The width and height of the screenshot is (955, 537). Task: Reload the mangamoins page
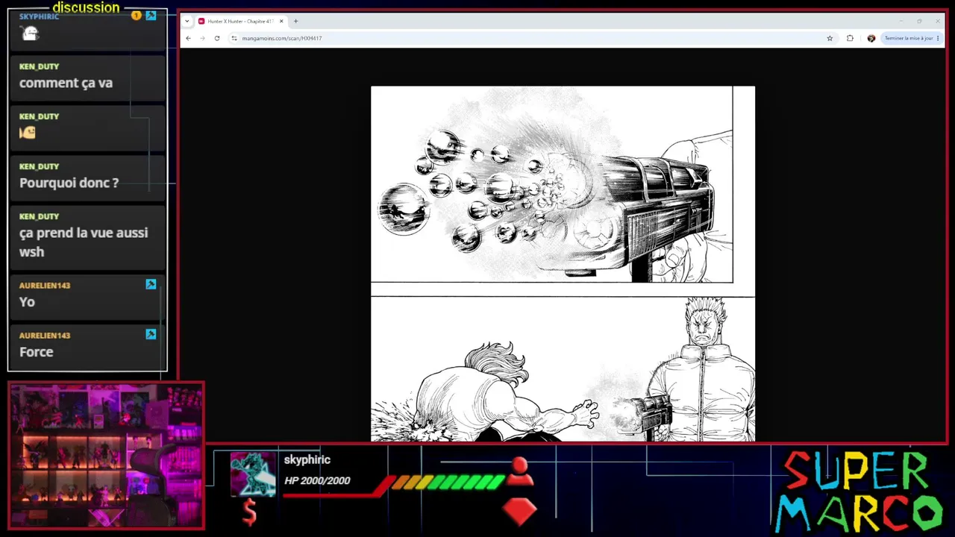pos(217,38)
